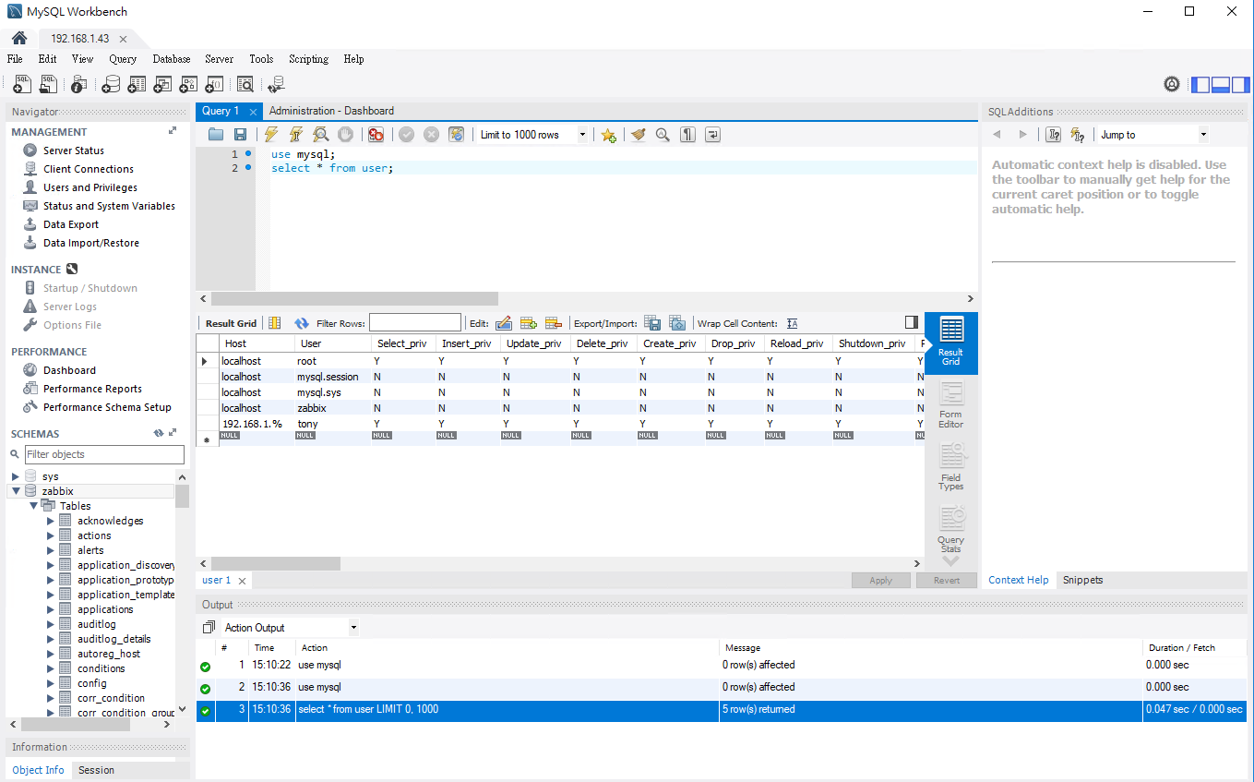Toggle wrap cell content
The width and height of the screenshot is (1254, 782).
tap(792, 323)
